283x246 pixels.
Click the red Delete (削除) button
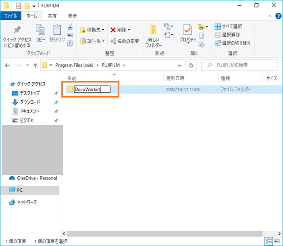(x=118, y=30)
